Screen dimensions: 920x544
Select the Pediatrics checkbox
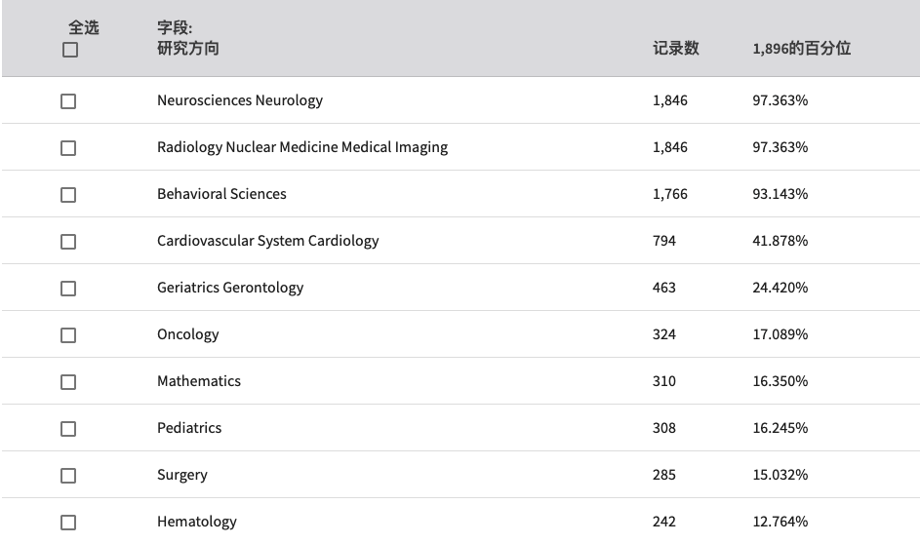coord(68,429)
